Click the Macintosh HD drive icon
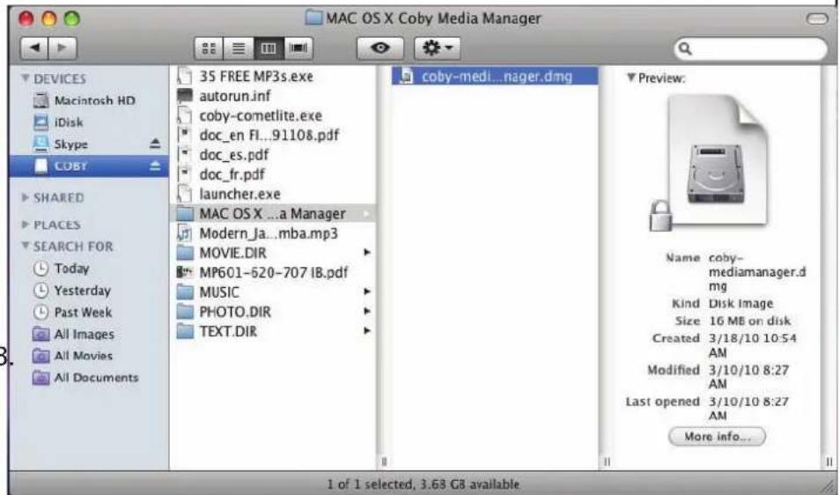 pyautogui.click(x=41, y=100)
